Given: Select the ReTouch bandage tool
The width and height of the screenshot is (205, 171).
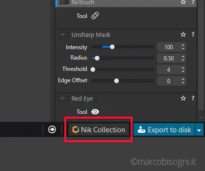Looking at the screenshot, I should pyautogui.click(x=95, y=16).
